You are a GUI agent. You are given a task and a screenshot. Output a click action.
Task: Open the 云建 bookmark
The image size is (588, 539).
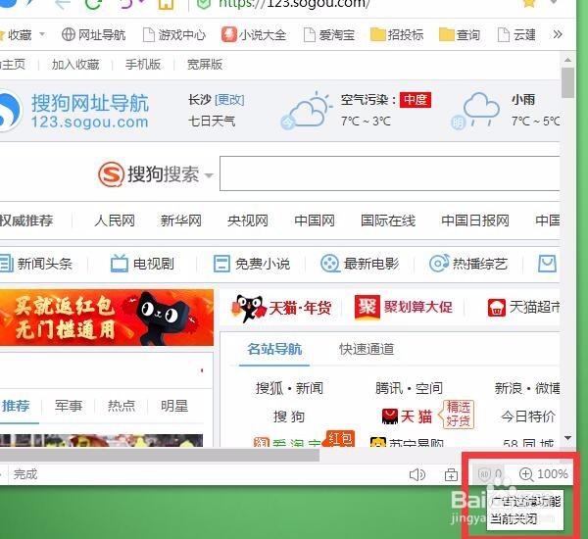click(516, 35)
